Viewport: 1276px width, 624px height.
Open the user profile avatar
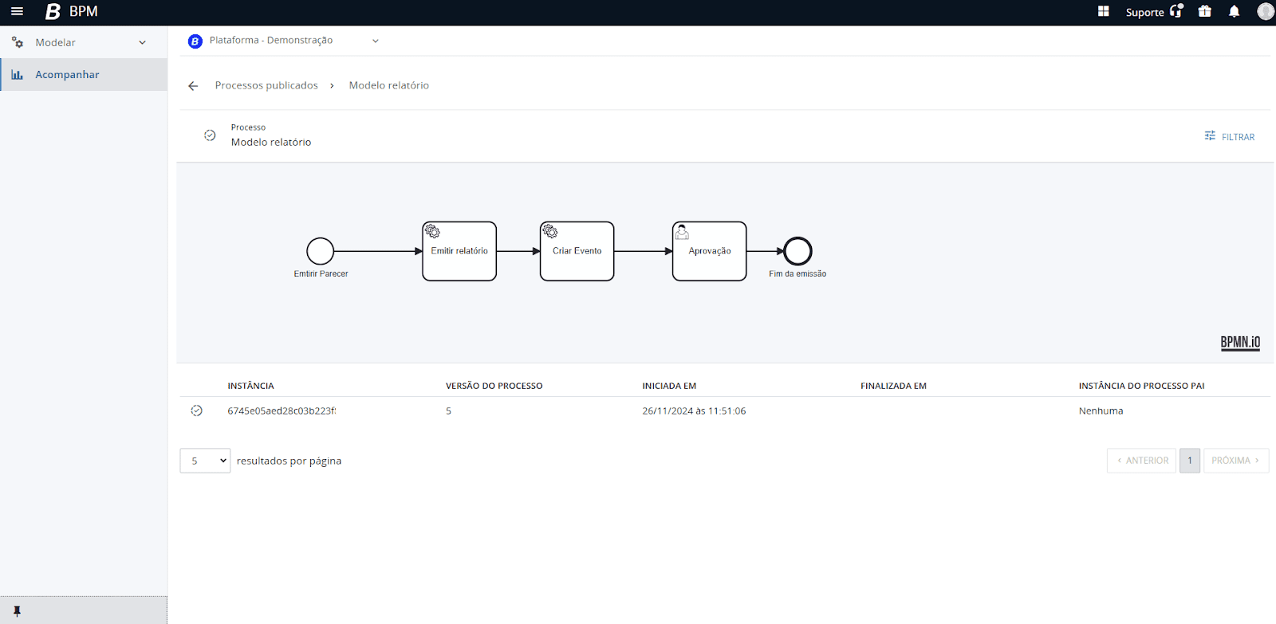point(1265,12)
